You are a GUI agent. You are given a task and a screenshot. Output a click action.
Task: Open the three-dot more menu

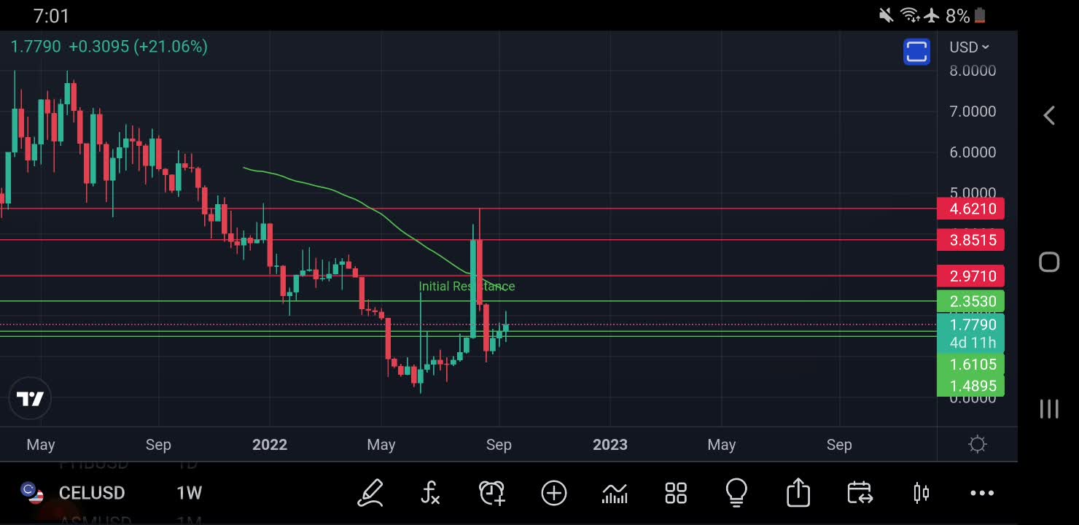point(982,494)
